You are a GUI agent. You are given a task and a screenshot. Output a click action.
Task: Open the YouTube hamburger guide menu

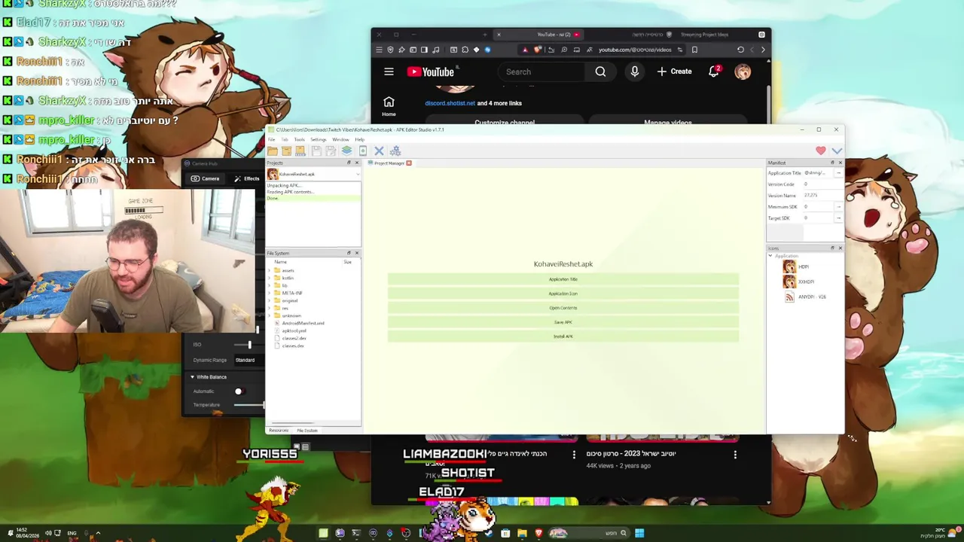pyautogui.click(x=389, y=72)
